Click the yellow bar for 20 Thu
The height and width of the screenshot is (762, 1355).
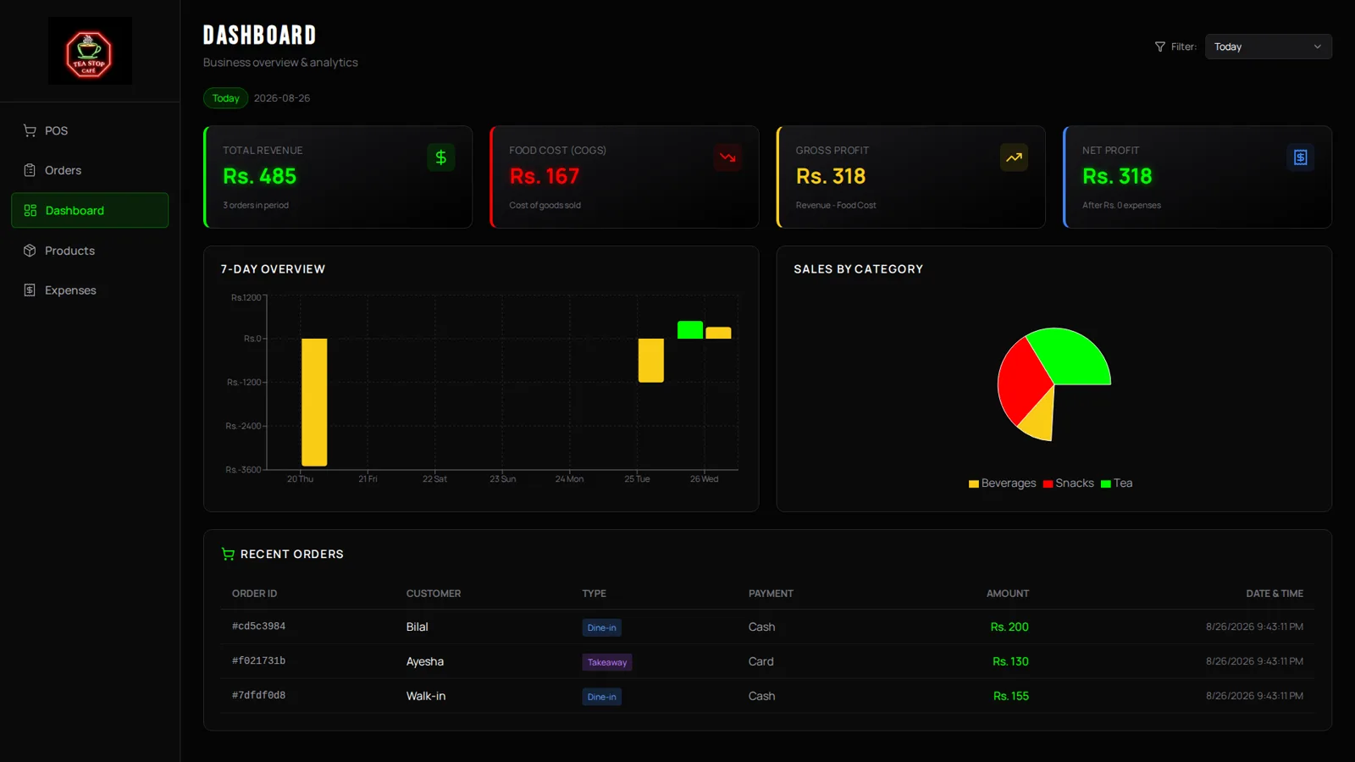click(x=314, y=402)
